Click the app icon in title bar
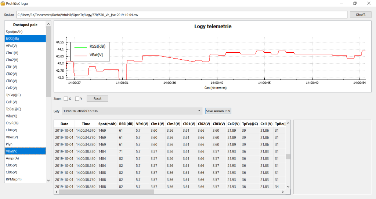The width and height of the screenshot is (376, 199). (3, 3)
